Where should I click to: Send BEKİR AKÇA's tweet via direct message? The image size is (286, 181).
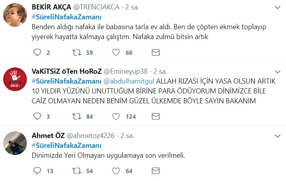[x=156, y=52]
